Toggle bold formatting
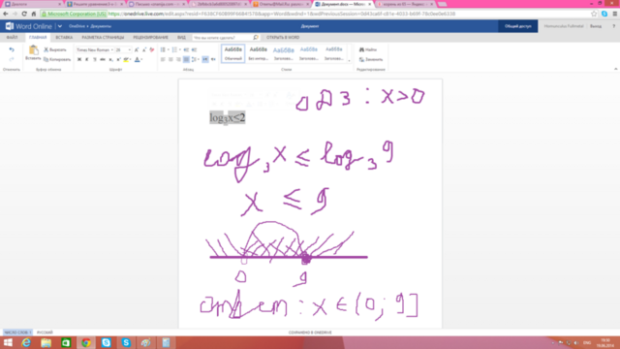 coord(79,59)
